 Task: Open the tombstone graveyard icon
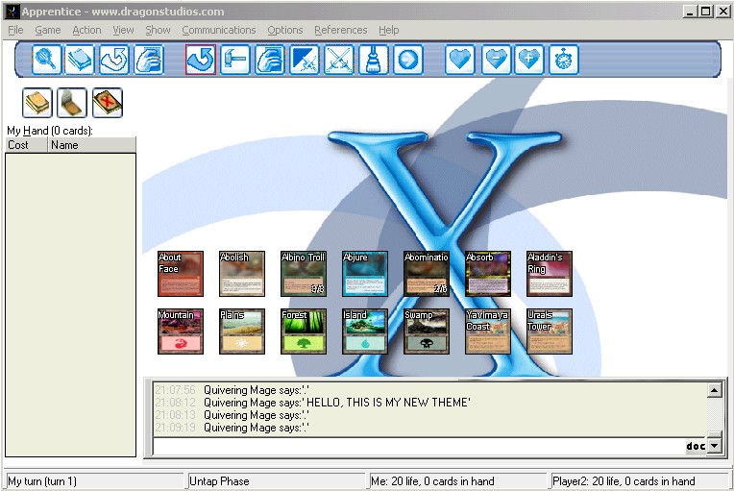click(72, 103)
